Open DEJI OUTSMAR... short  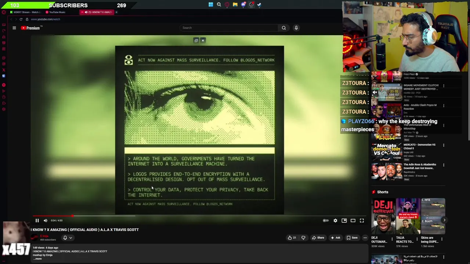coord(383,216)
